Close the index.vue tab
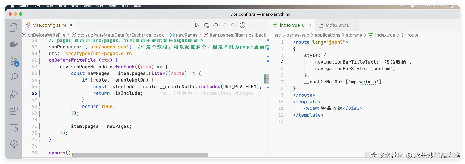 tap(310, 25)
